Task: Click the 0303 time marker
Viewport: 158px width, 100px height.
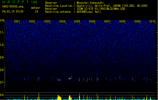Action: tap(47, 21)
